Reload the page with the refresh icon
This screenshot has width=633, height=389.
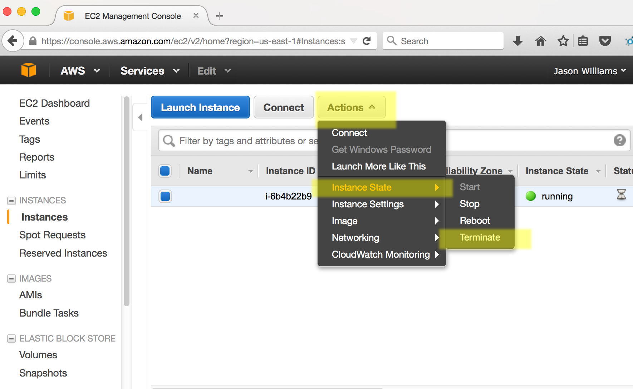tap(367, 41)
